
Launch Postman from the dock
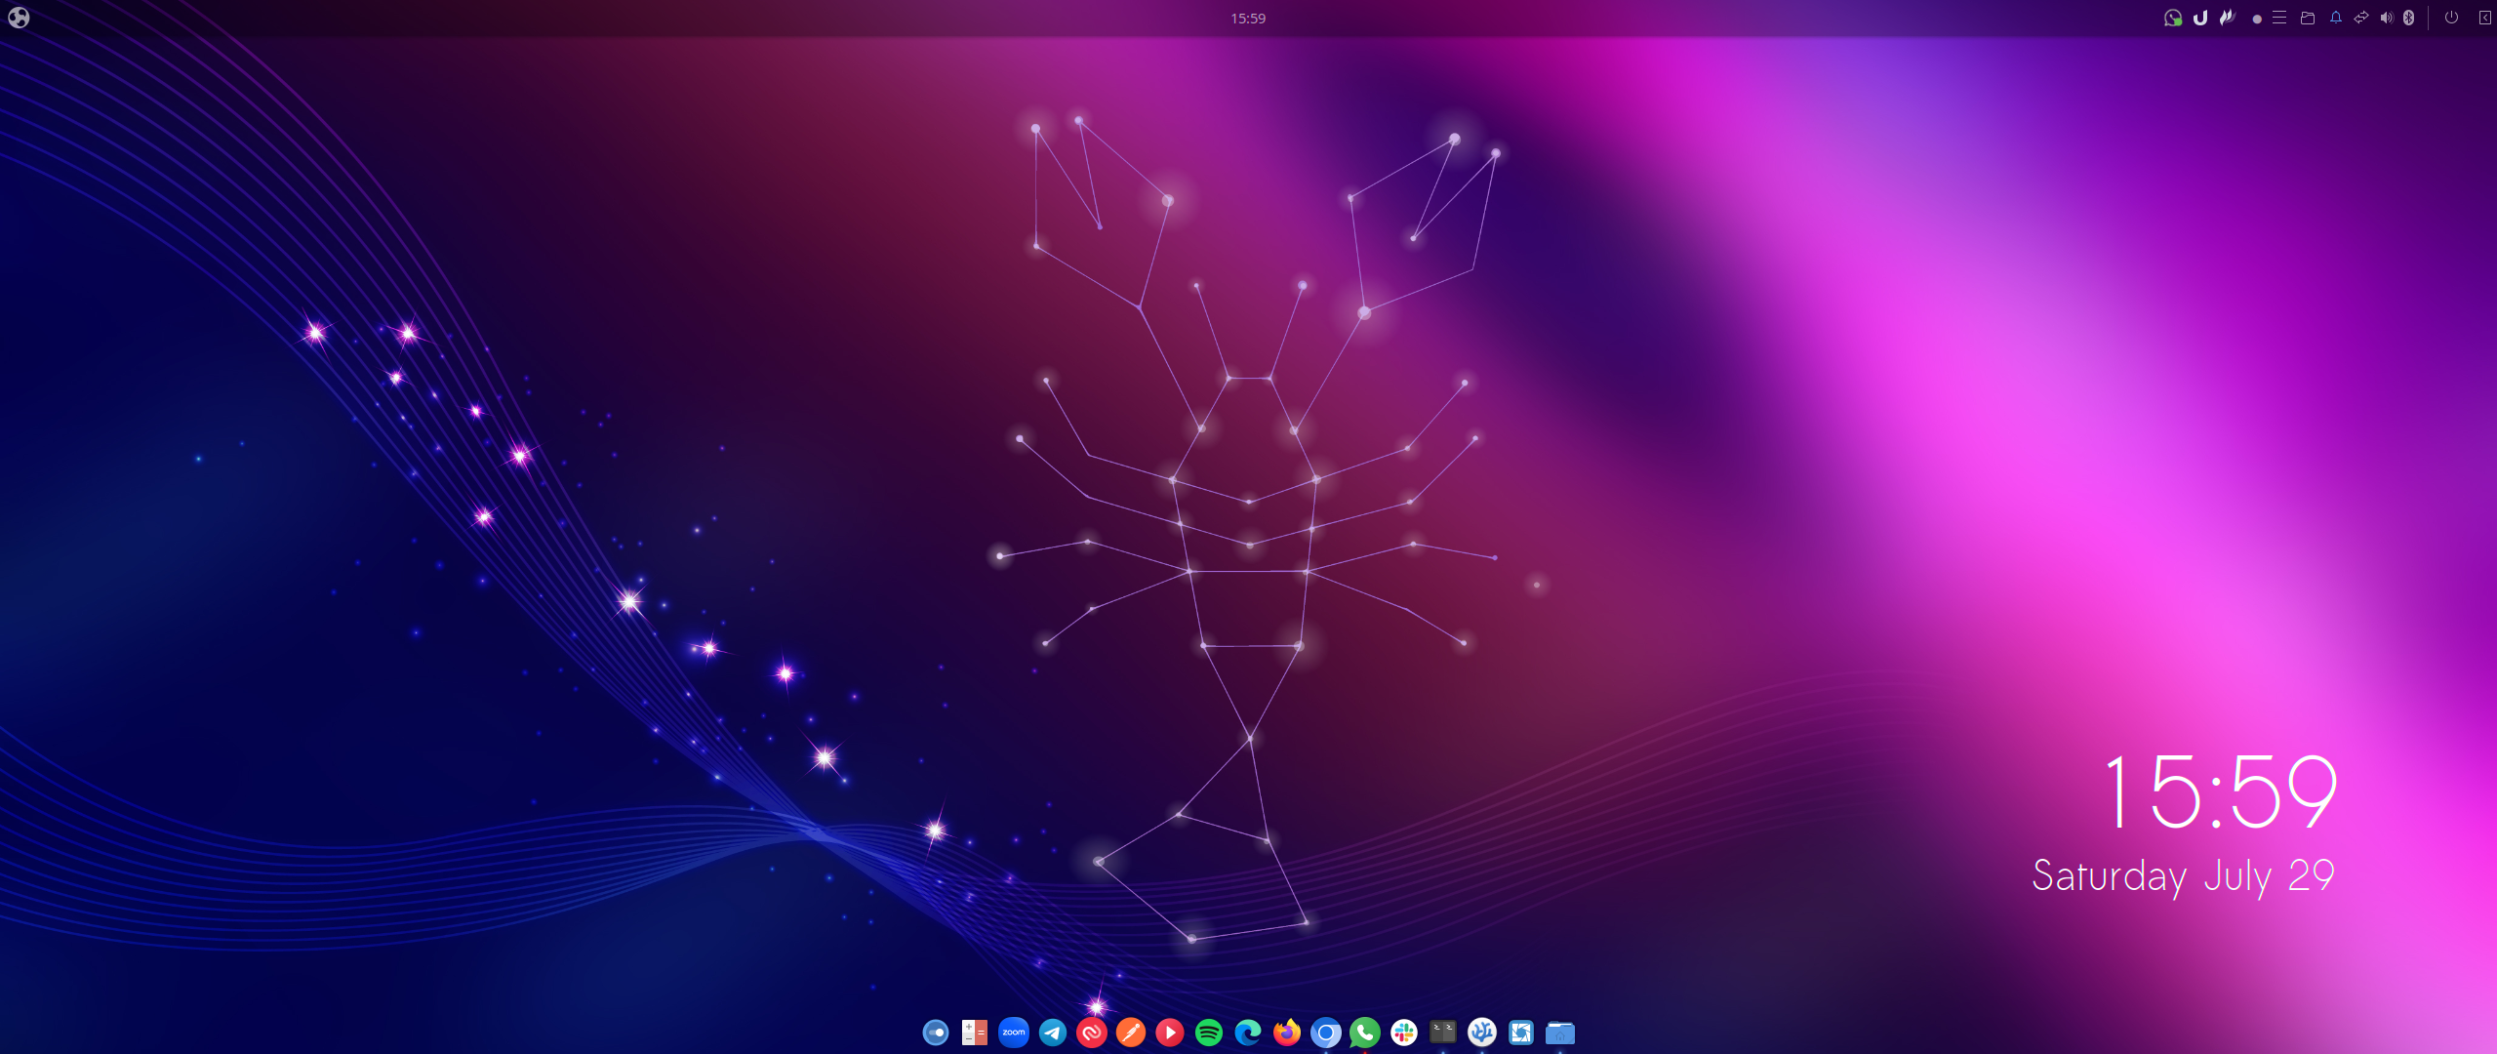[x=1130, y=1033]
